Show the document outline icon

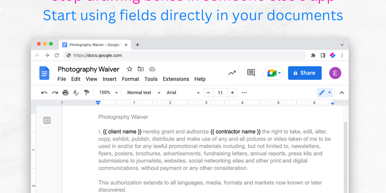[47, 120]
